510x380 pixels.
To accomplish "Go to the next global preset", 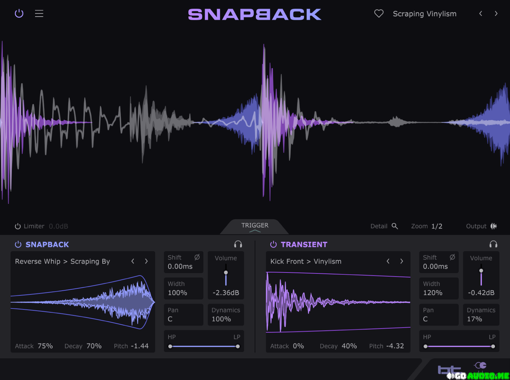I will click(x=496, y=13).
